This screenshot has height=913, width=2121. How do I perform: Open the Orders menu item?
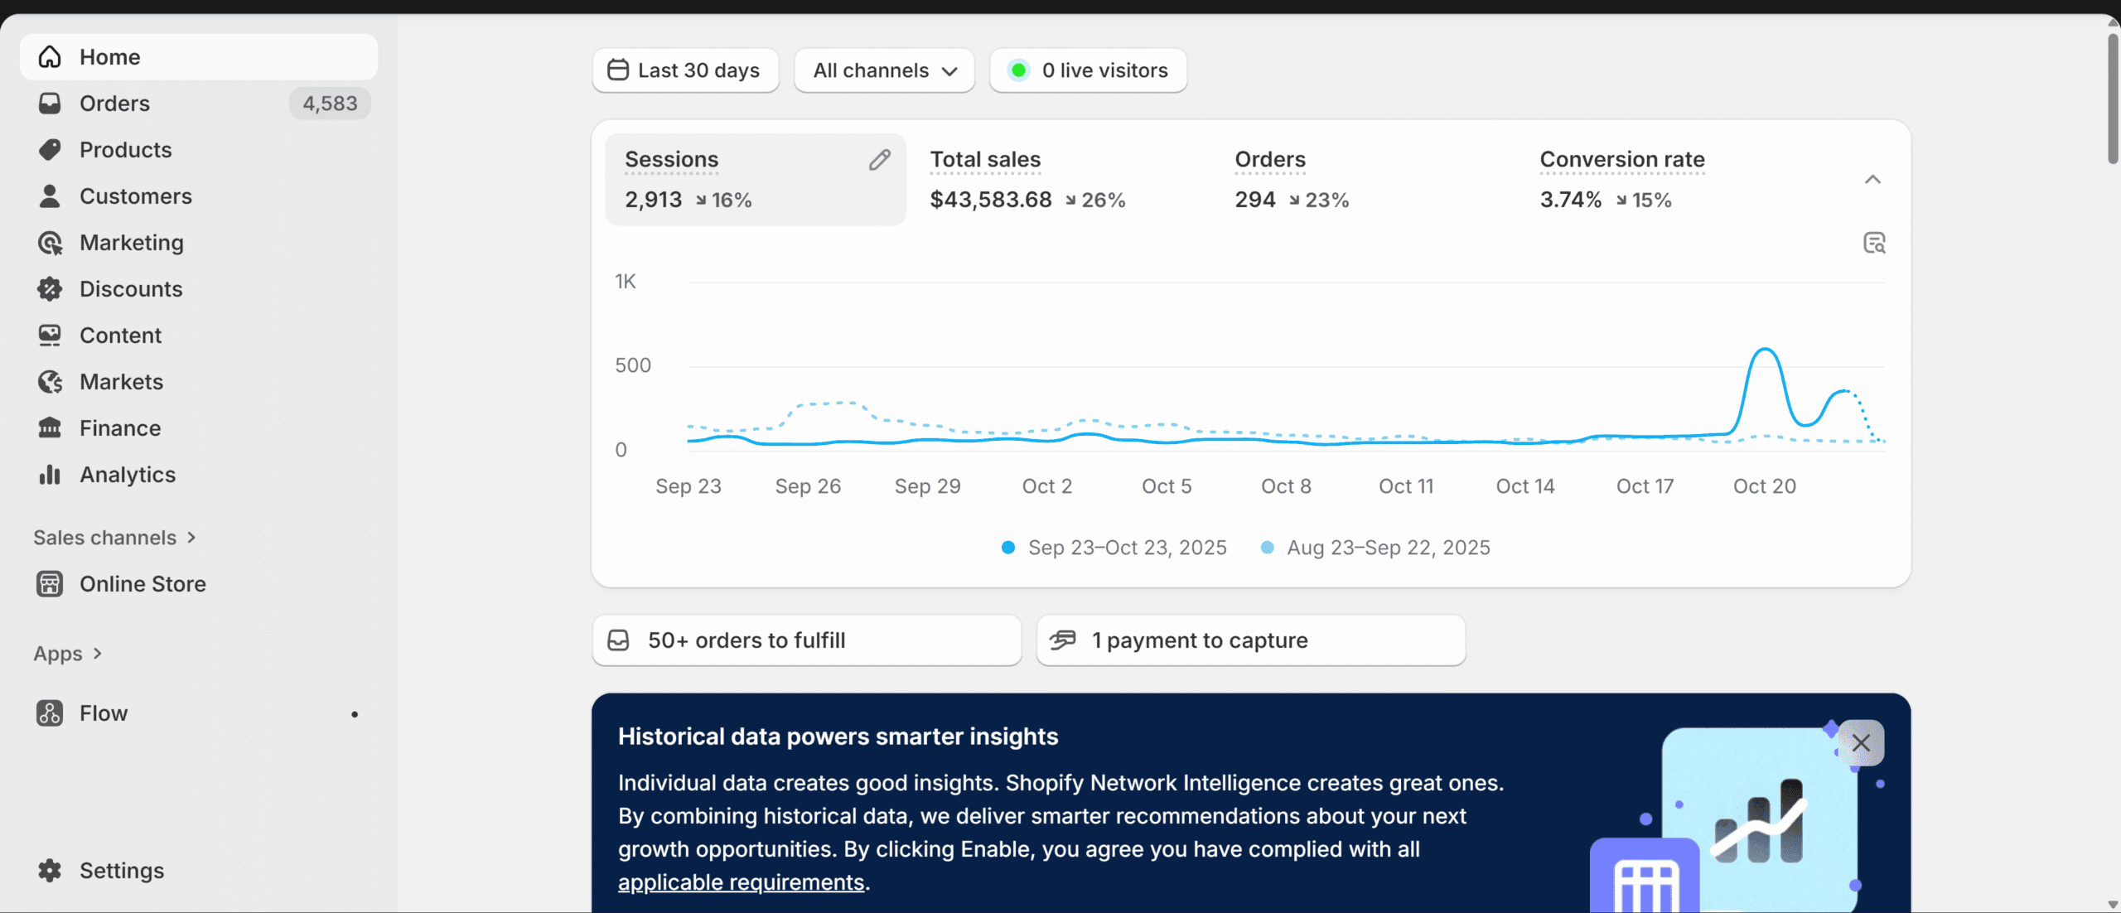click(115, 104)
